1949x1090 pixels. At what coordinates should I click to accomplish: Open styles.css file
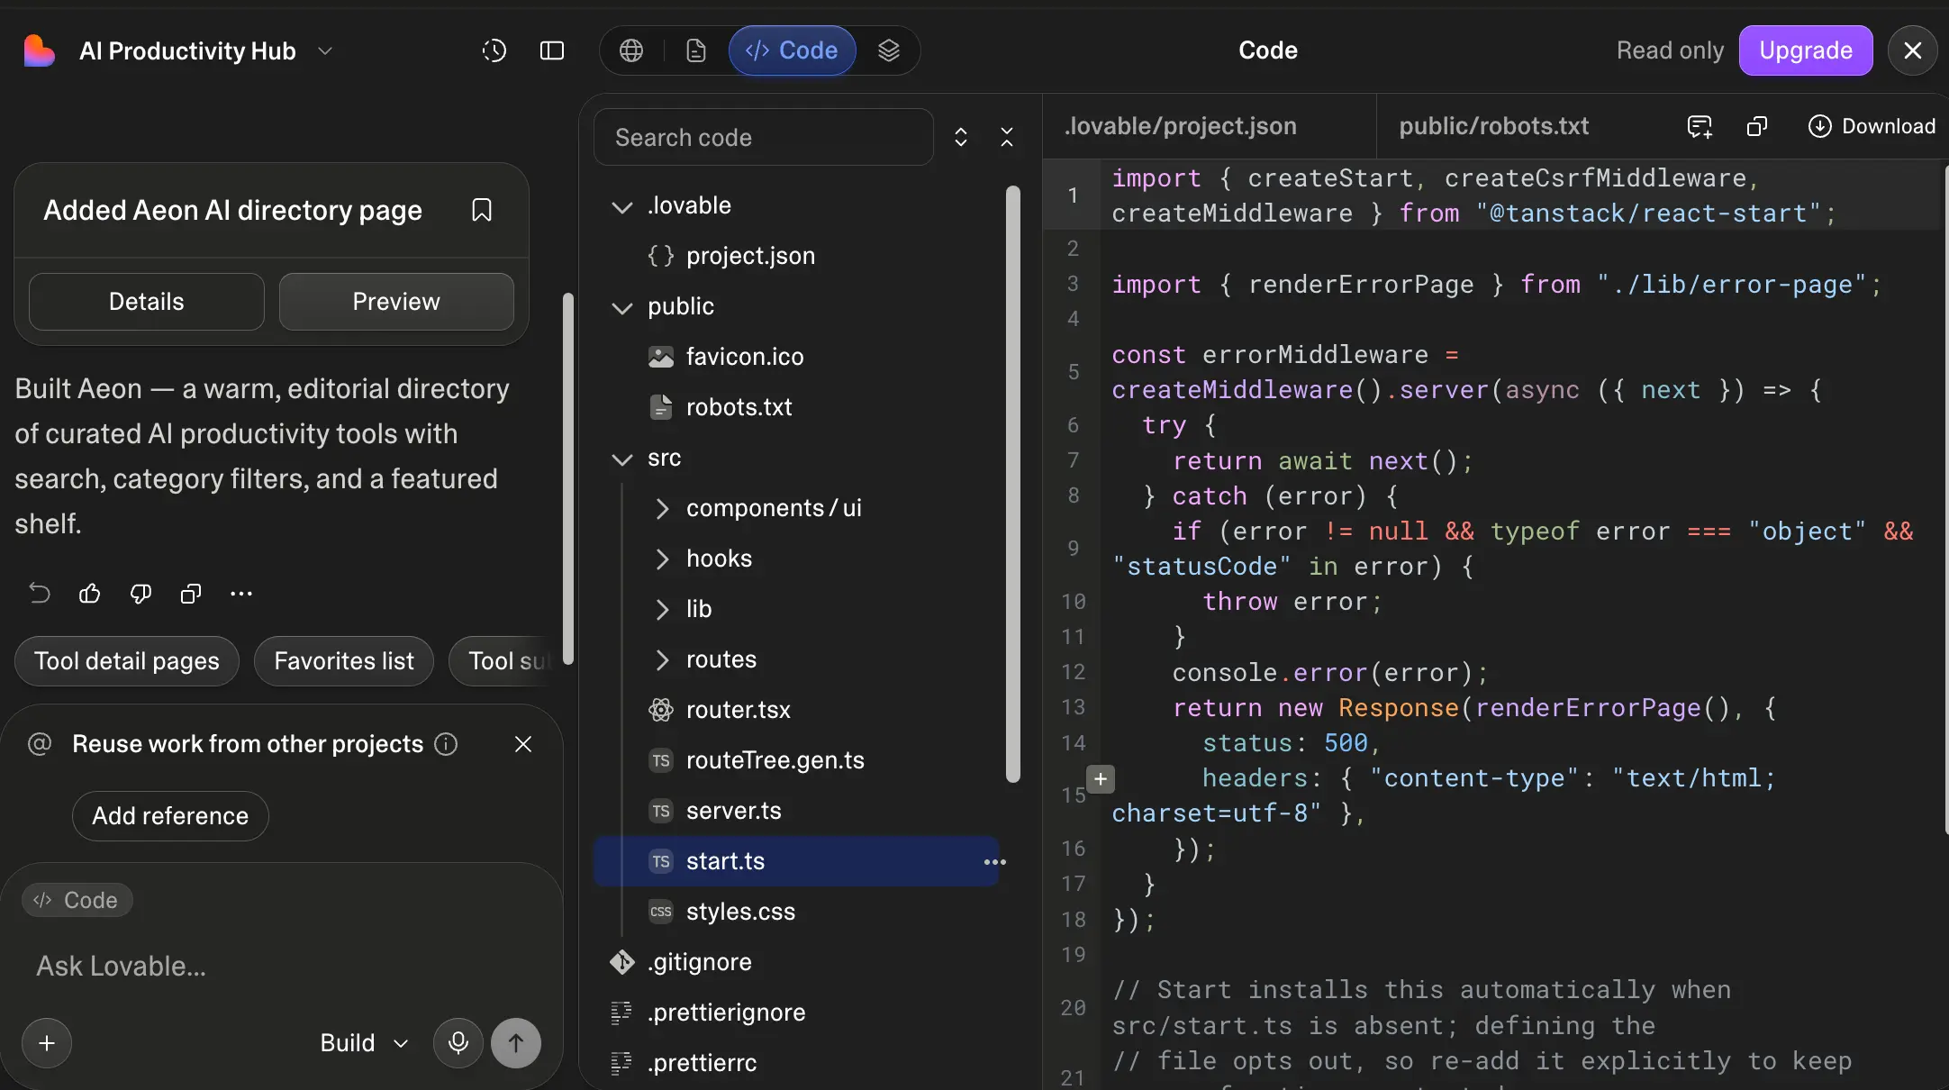798,912
